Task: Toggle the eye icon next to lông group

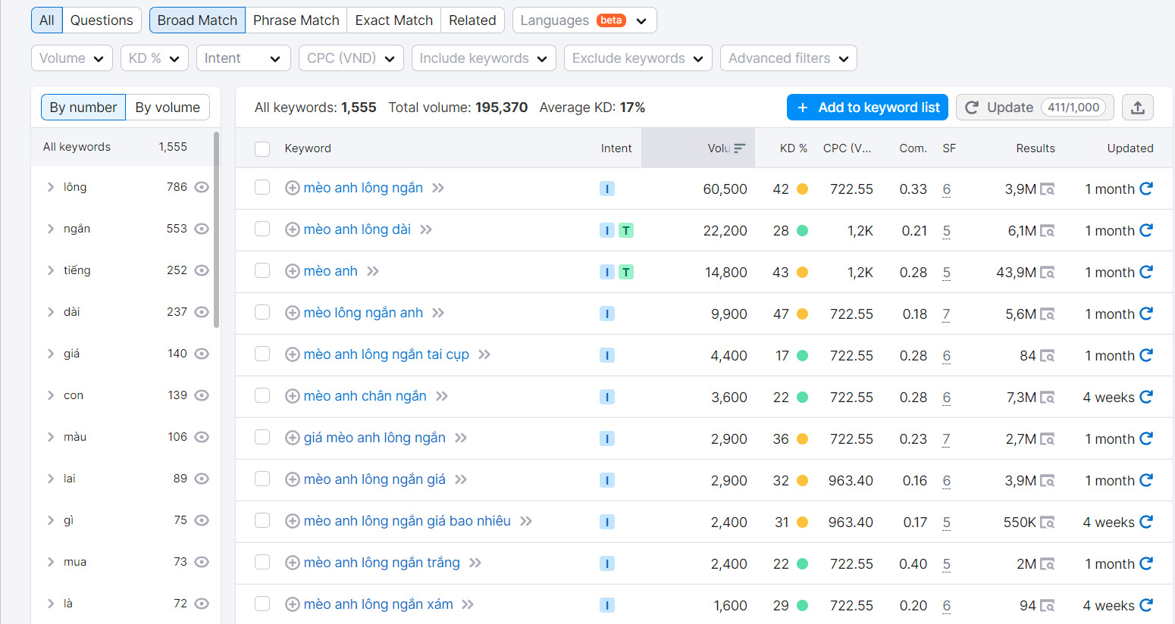Action: pyautogui.click(x=201, y=186)
